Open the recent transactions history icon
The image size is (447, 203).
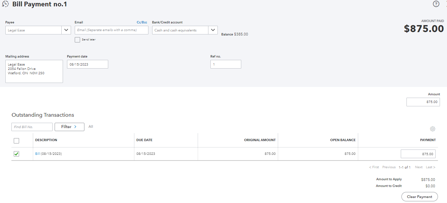[x=5, y=4]
